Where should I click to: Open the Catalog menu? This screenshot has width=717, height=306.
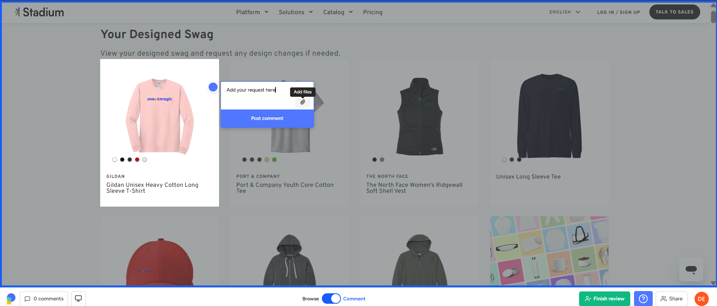coord(338,12)
